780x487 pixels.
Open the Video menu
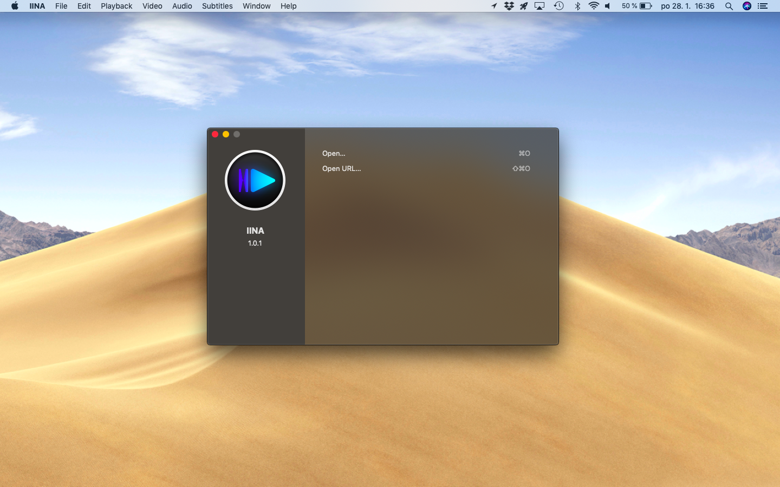tap(152, 6)
